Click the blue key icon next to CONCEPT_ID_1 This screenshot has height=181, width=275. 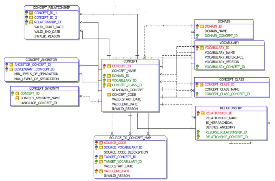pos(26,12)
